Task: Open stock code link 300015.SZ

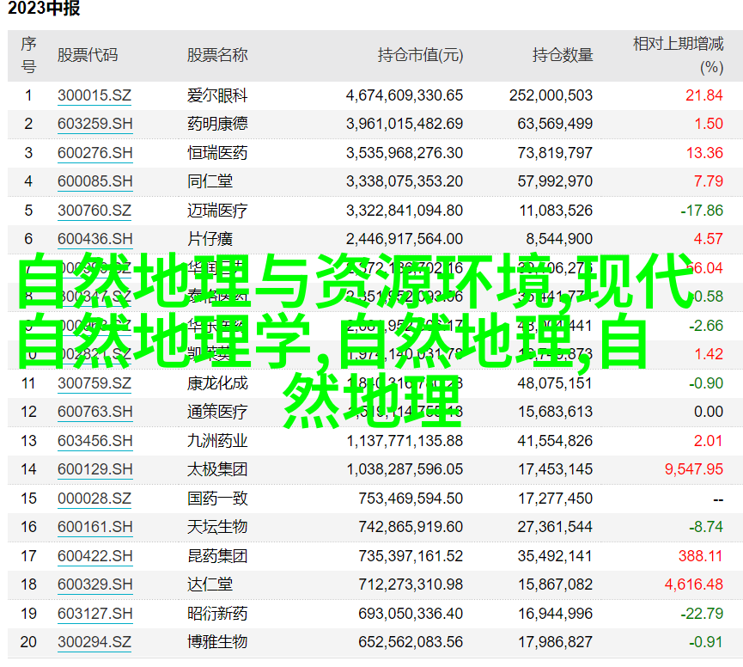Action: click(94, 95)
